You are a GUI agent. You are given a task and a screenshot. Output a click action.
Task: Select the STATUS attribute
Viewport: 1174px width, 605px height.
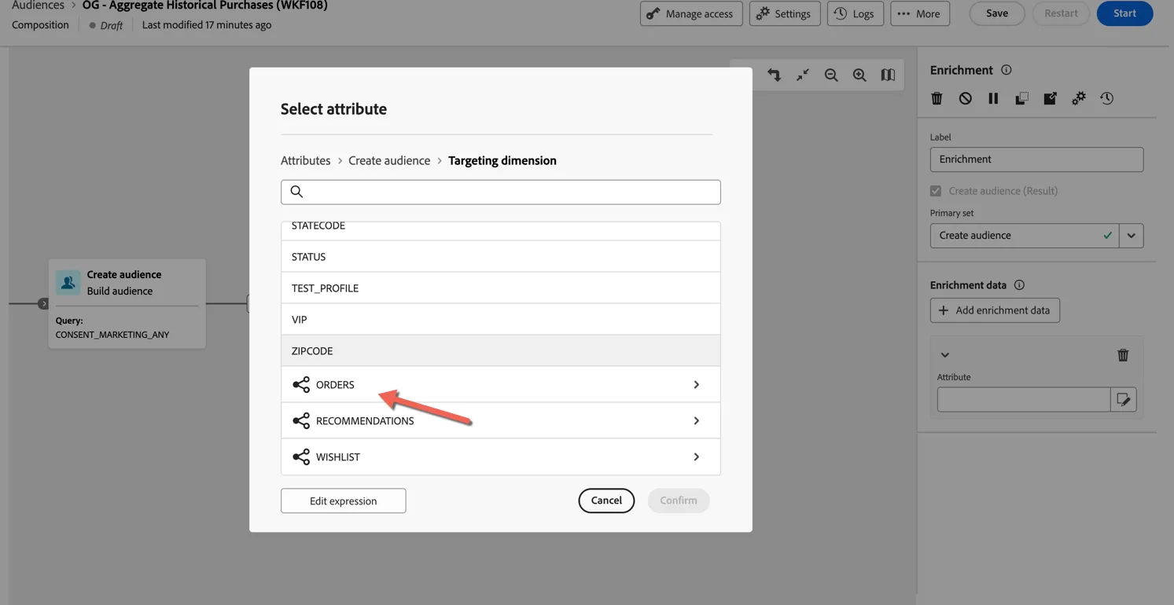pos(501,256)
